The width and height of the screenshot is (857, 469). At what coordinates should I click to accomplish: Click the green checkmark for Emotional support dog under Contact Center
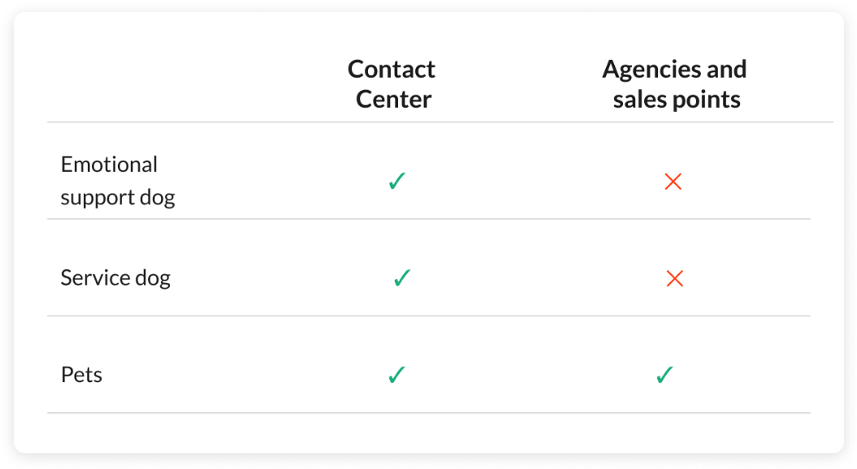(396, 181)
